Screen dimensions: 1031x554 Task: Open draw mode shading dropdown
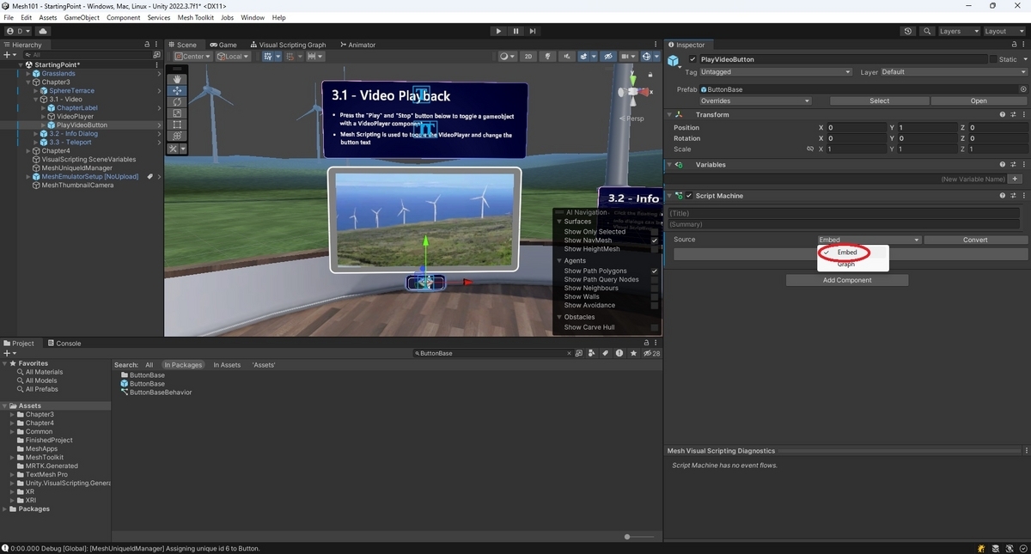[x=507, y=57]
